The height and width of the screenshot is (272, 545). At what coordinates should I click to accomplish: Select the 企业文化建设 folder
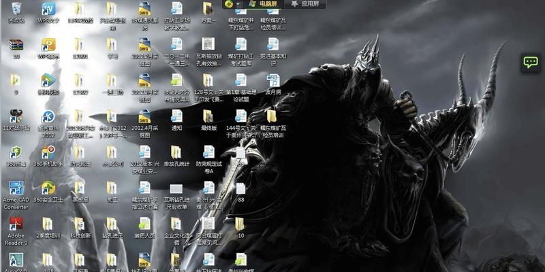coord(176,231)
